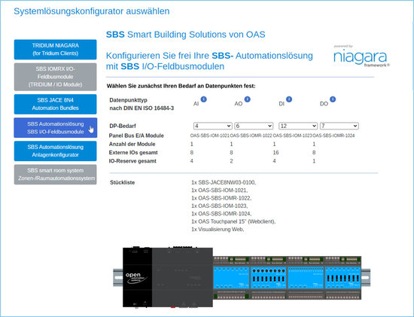Click the DI info icon

tap(289, 99)
